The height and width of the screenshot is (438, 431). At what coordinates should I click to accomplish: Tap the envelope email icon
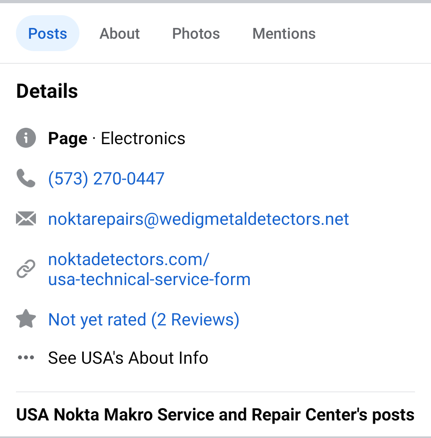pos(26,218)
